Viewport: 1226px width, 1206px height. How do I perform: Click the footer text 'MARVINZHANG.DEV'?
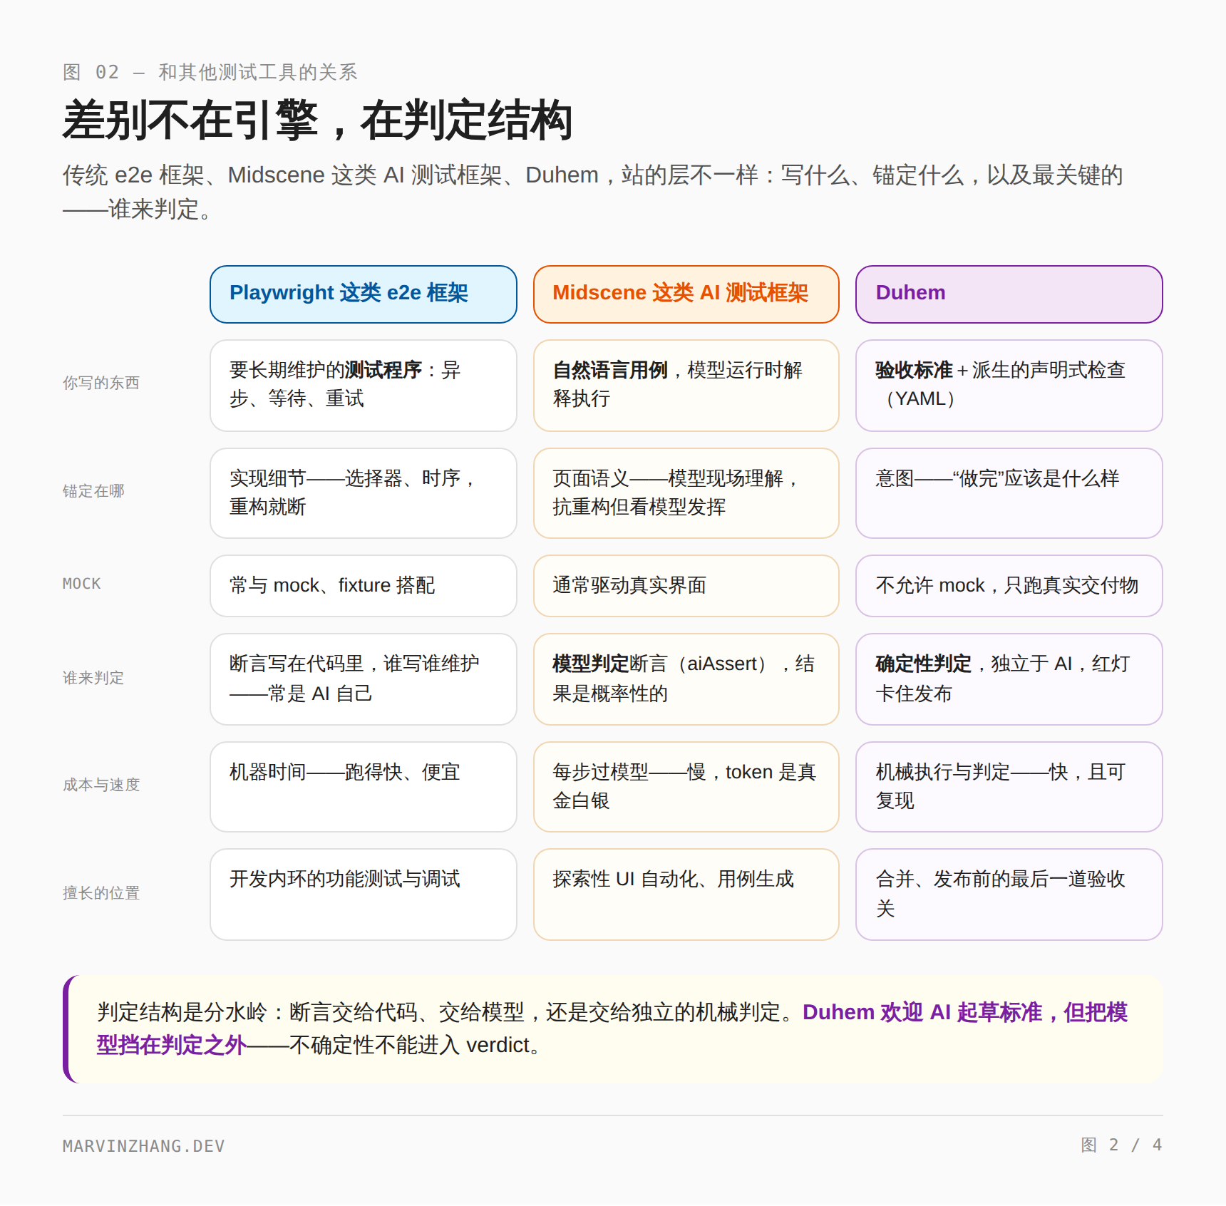tap(144, 1146)
